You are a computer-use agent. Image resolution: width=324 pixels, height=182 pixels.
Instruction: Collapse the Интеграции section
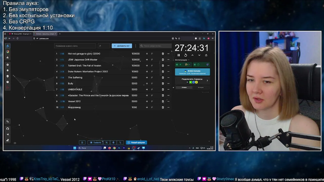point(182,60)
